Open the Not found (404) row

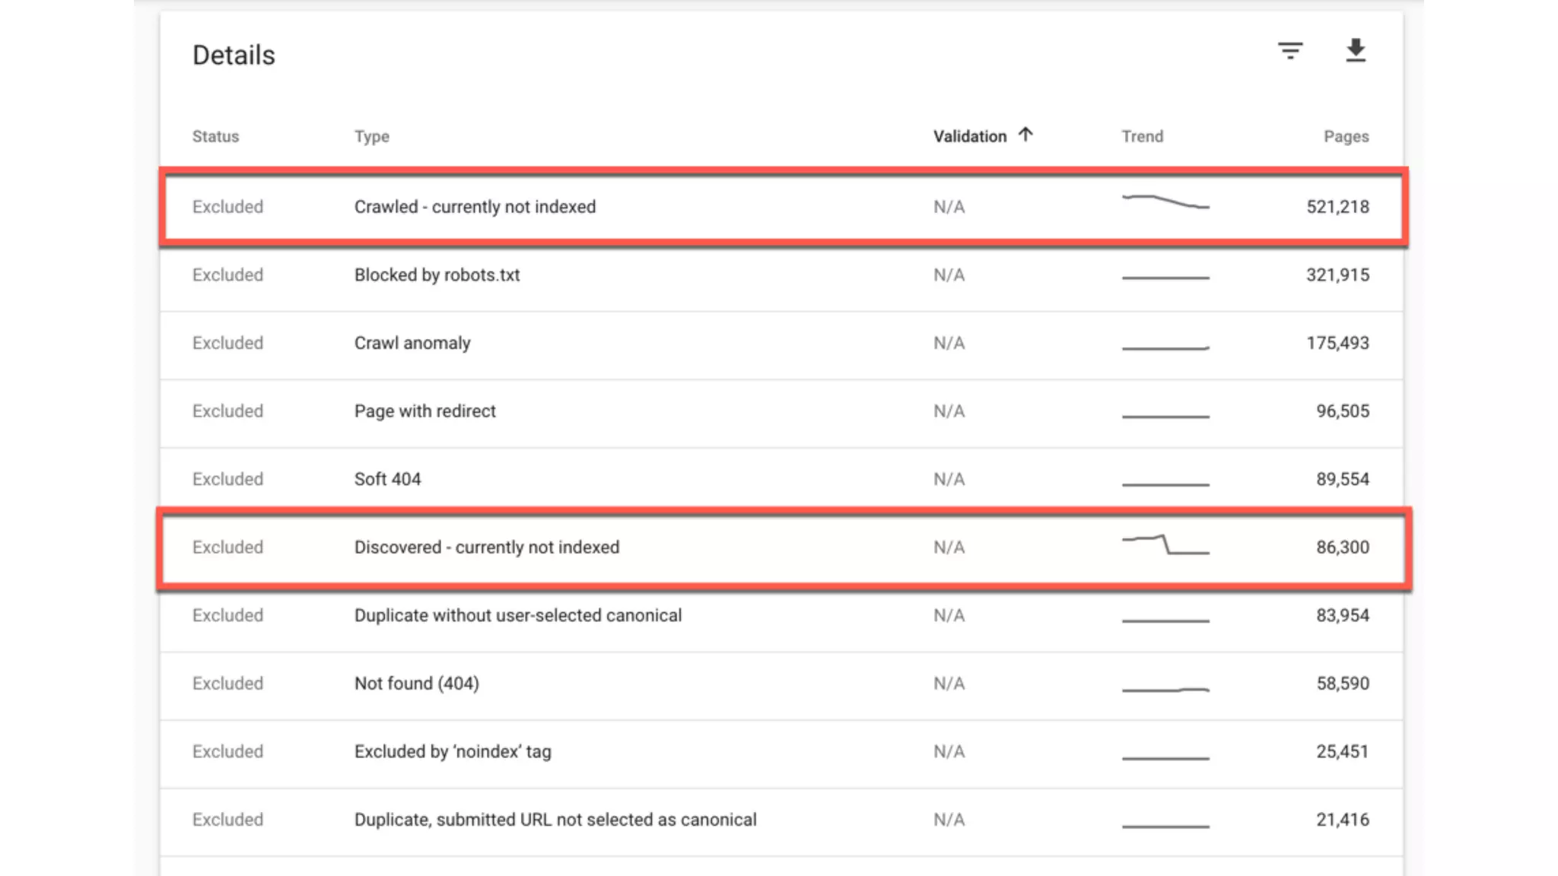pyautogui.click(x=416, y=684)
